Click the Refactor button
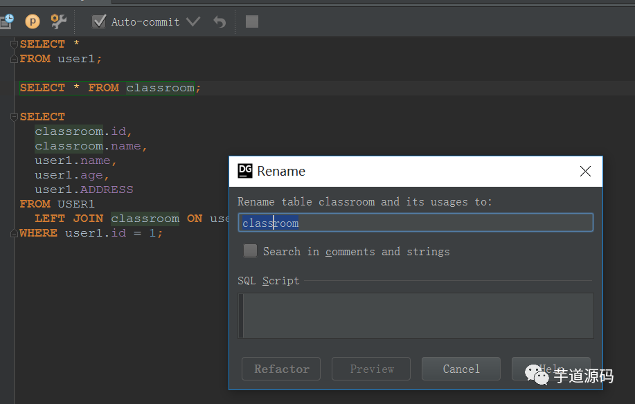The height and width of the screenshot is (404, 635). [281, 369]
